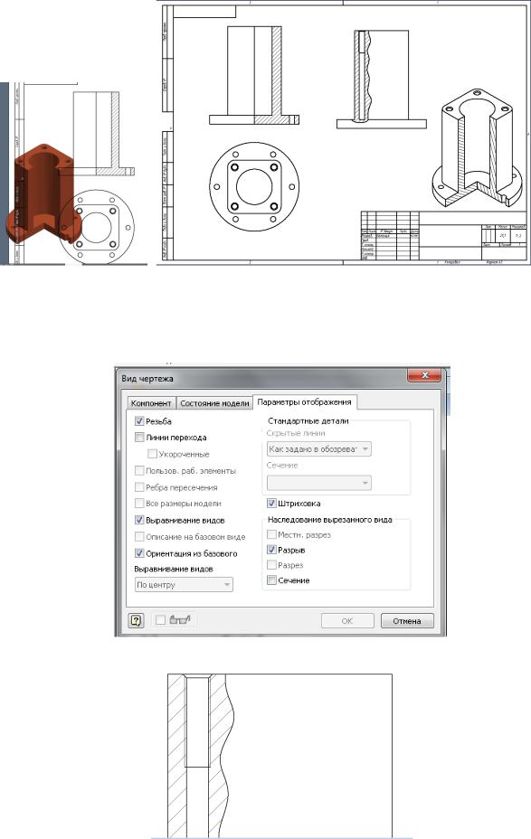Check the Ребра пересечения option
This screenshot has width=531, height=839.
point(139,487)
